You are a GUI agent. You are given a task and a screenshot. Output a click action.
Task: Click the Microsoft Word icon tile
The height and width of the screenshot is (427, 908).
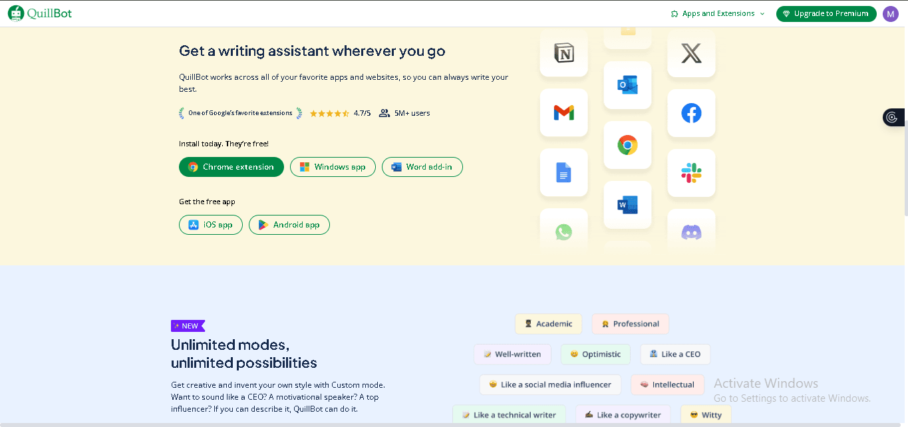[x=627, y=205]
